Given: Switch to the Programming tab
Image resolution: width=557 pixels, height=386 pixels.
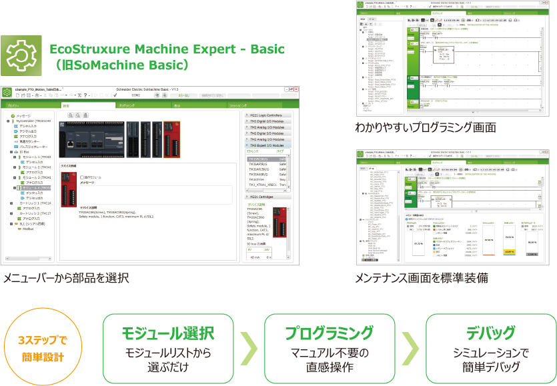Looking at the screenshot, I should [126, 105].
